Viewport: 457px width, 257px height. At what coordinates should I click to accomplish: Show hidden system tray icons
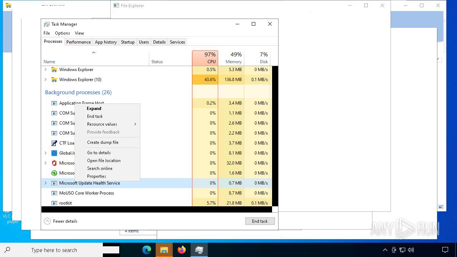(x=385, y=250)
